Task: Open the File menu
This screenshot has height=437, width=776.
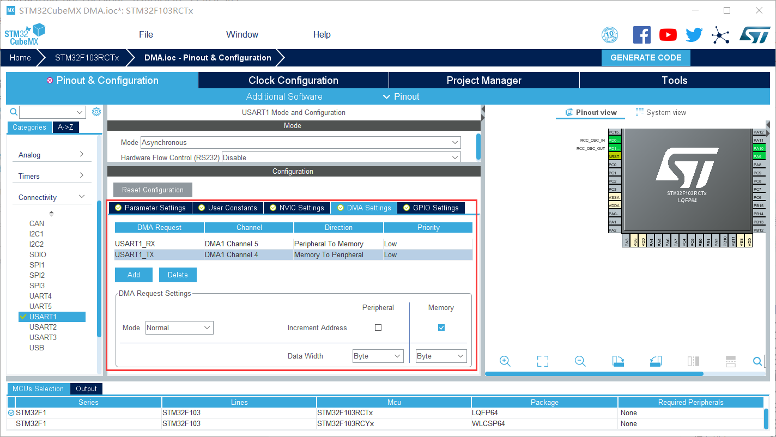Action: coord(146,34)
